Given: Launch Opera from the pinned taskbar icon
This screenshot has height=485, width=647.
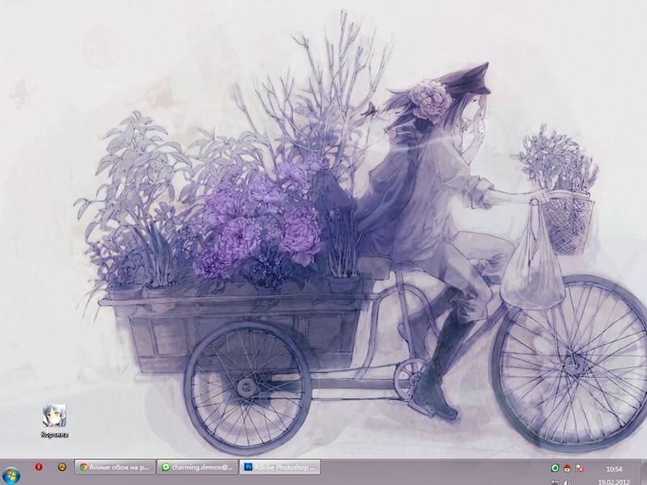Looking at the screenshot, I should [x=39, y=467].
